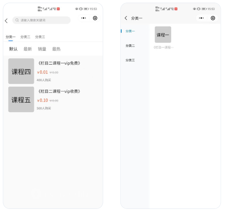
Task: Open three-dots menu on left phone screen
Action: (83, 18)
